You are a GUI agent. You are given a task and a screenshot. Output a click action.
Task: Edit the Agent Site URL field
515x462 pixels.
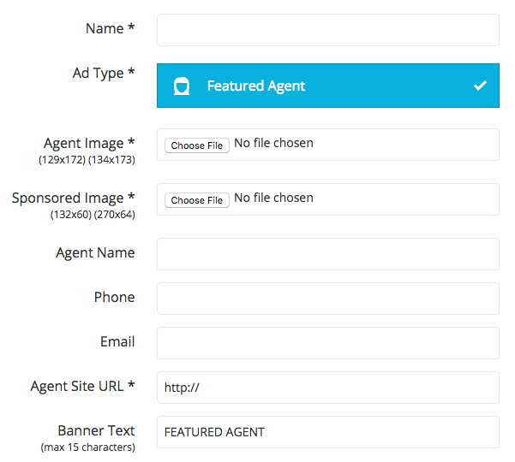pyautogui.click(x=328, y=388)
